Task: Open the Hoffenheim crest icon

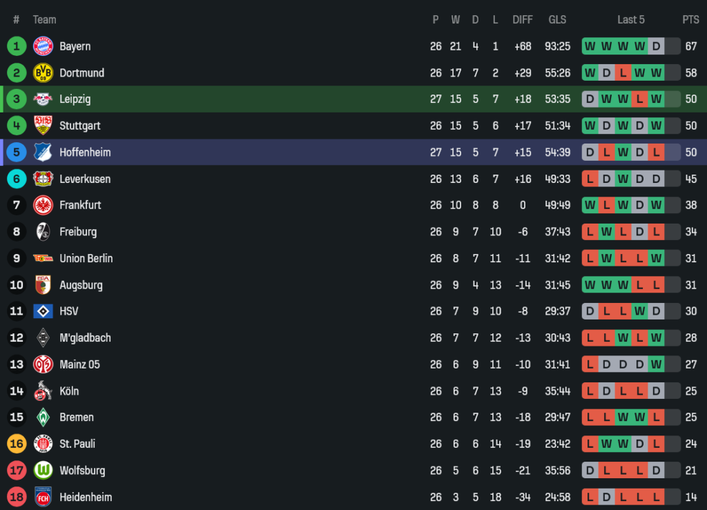Action: 43,153
